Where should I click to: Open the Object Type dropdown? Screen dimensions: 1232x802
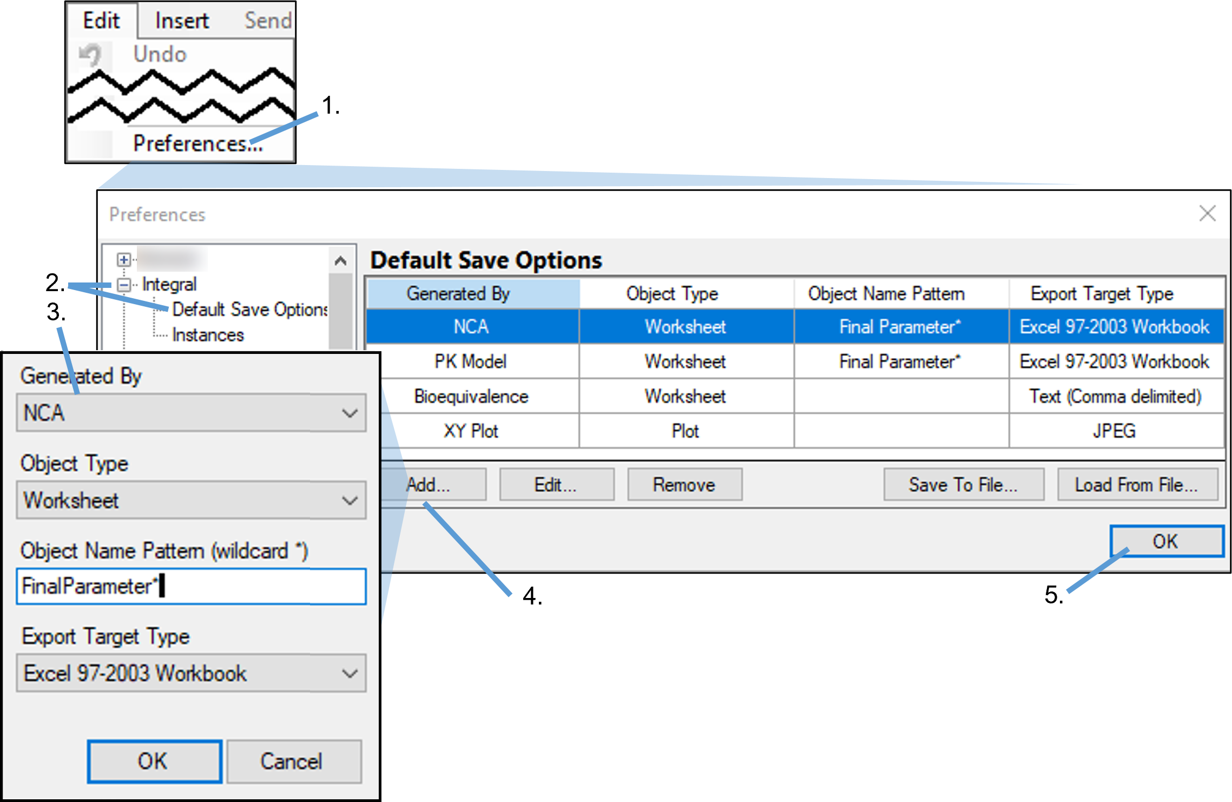tap(350, 501)
